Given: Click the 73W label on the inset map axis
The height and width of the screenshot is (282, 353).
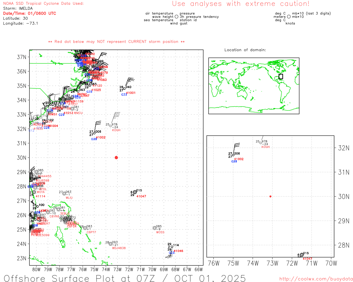Looking at the screenshot, I should pyautogui.click(x=272, y=263).
